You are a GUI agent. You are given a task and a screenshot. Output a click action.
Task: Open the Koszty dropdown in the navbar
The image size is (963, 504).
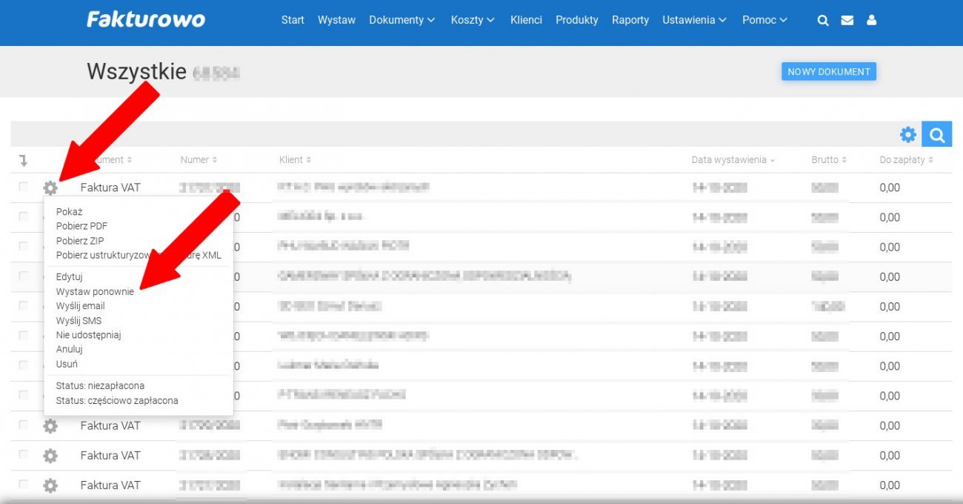click(472, 20)
